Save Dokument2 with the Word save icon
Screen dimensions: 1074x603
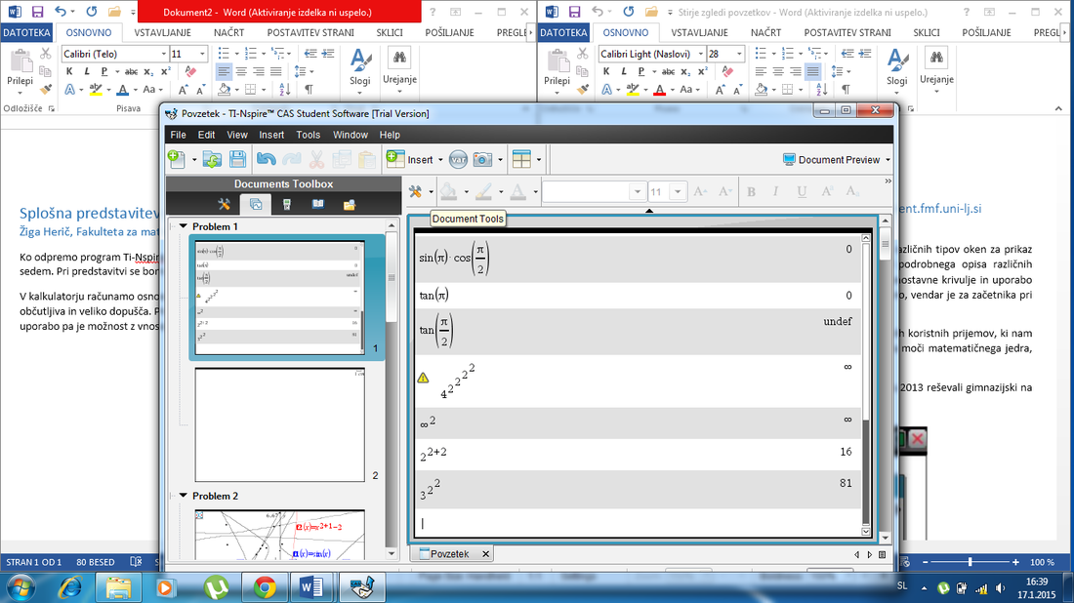[x=38, y=12]
